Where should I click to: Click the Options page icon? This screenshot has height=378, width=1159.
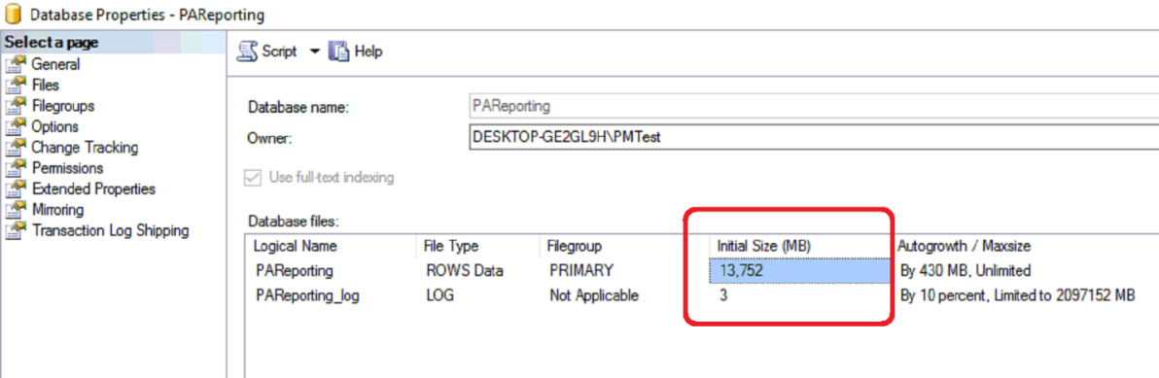(16, 126)
